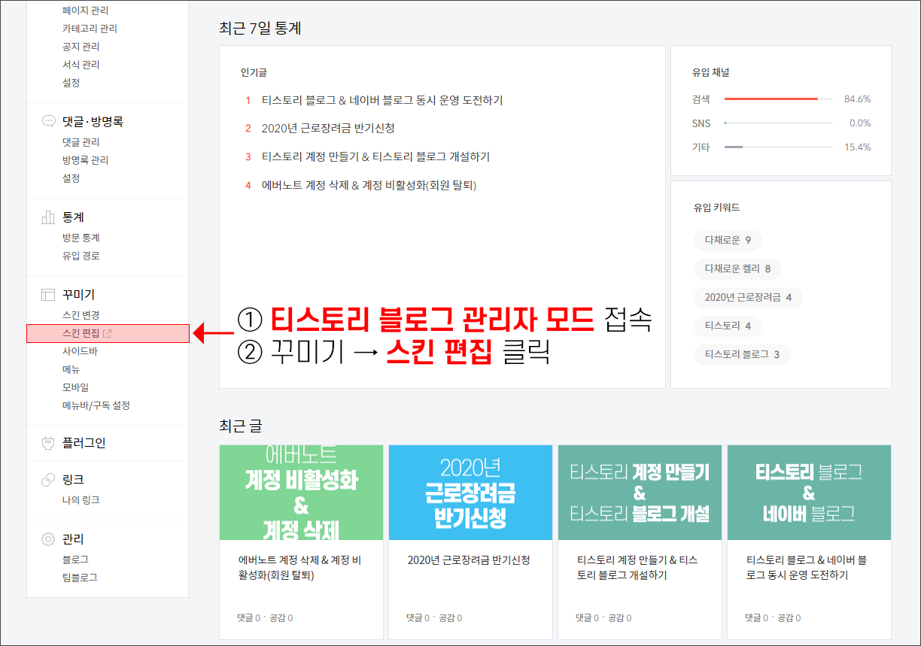
Task: Click the 관리 gear icon
Action: click(x=48, y=539)
